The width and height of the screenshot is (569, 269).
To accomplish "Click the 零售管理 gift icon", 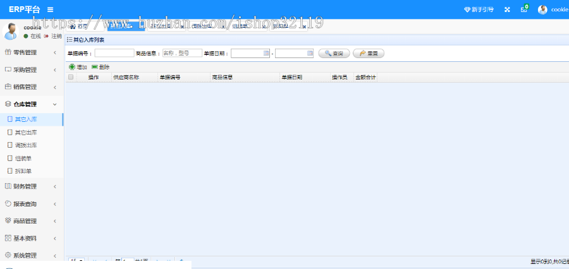I will pos(8,52).
